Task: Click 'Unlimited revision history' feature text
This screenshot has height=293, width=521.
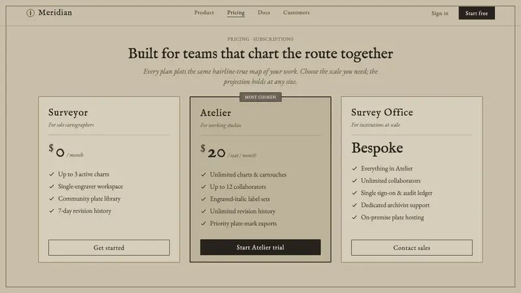Action: [242, 211]
